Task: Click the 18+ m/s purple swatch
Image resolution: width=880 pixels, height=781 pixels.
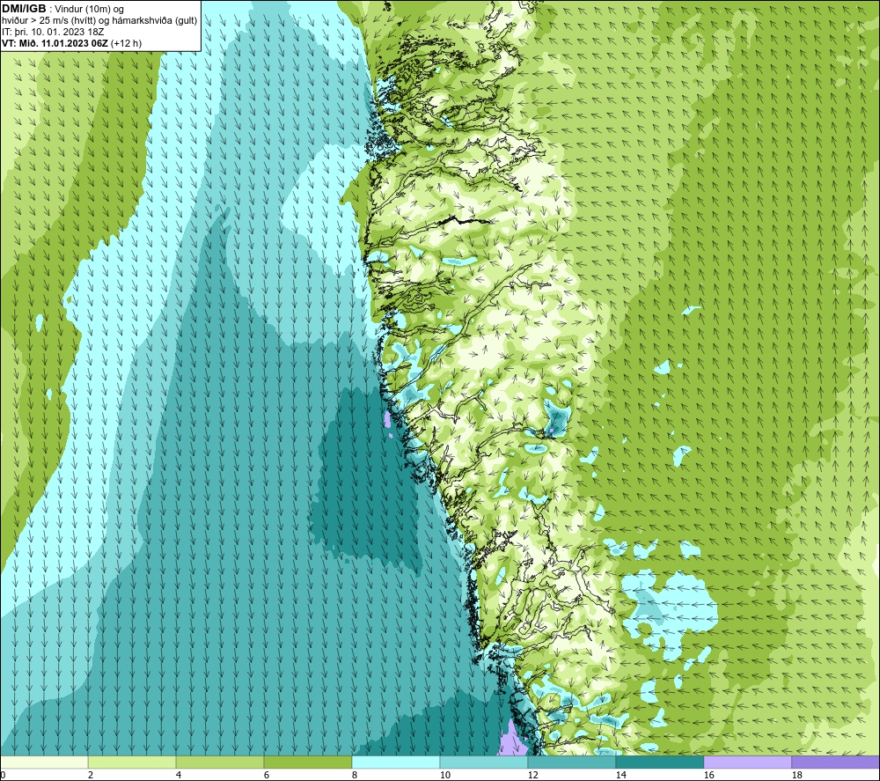Action: pos(835,762)
